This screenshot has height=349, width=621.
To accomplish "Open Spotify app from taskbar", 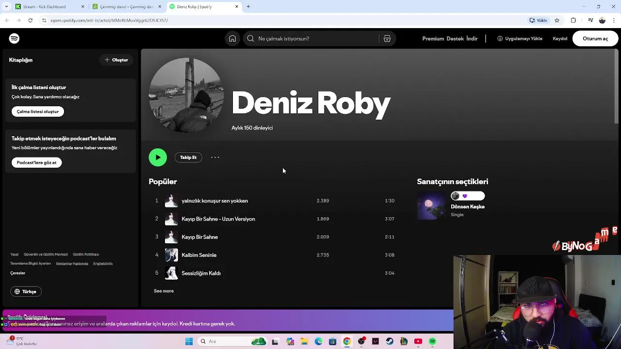I will (432, 341).
